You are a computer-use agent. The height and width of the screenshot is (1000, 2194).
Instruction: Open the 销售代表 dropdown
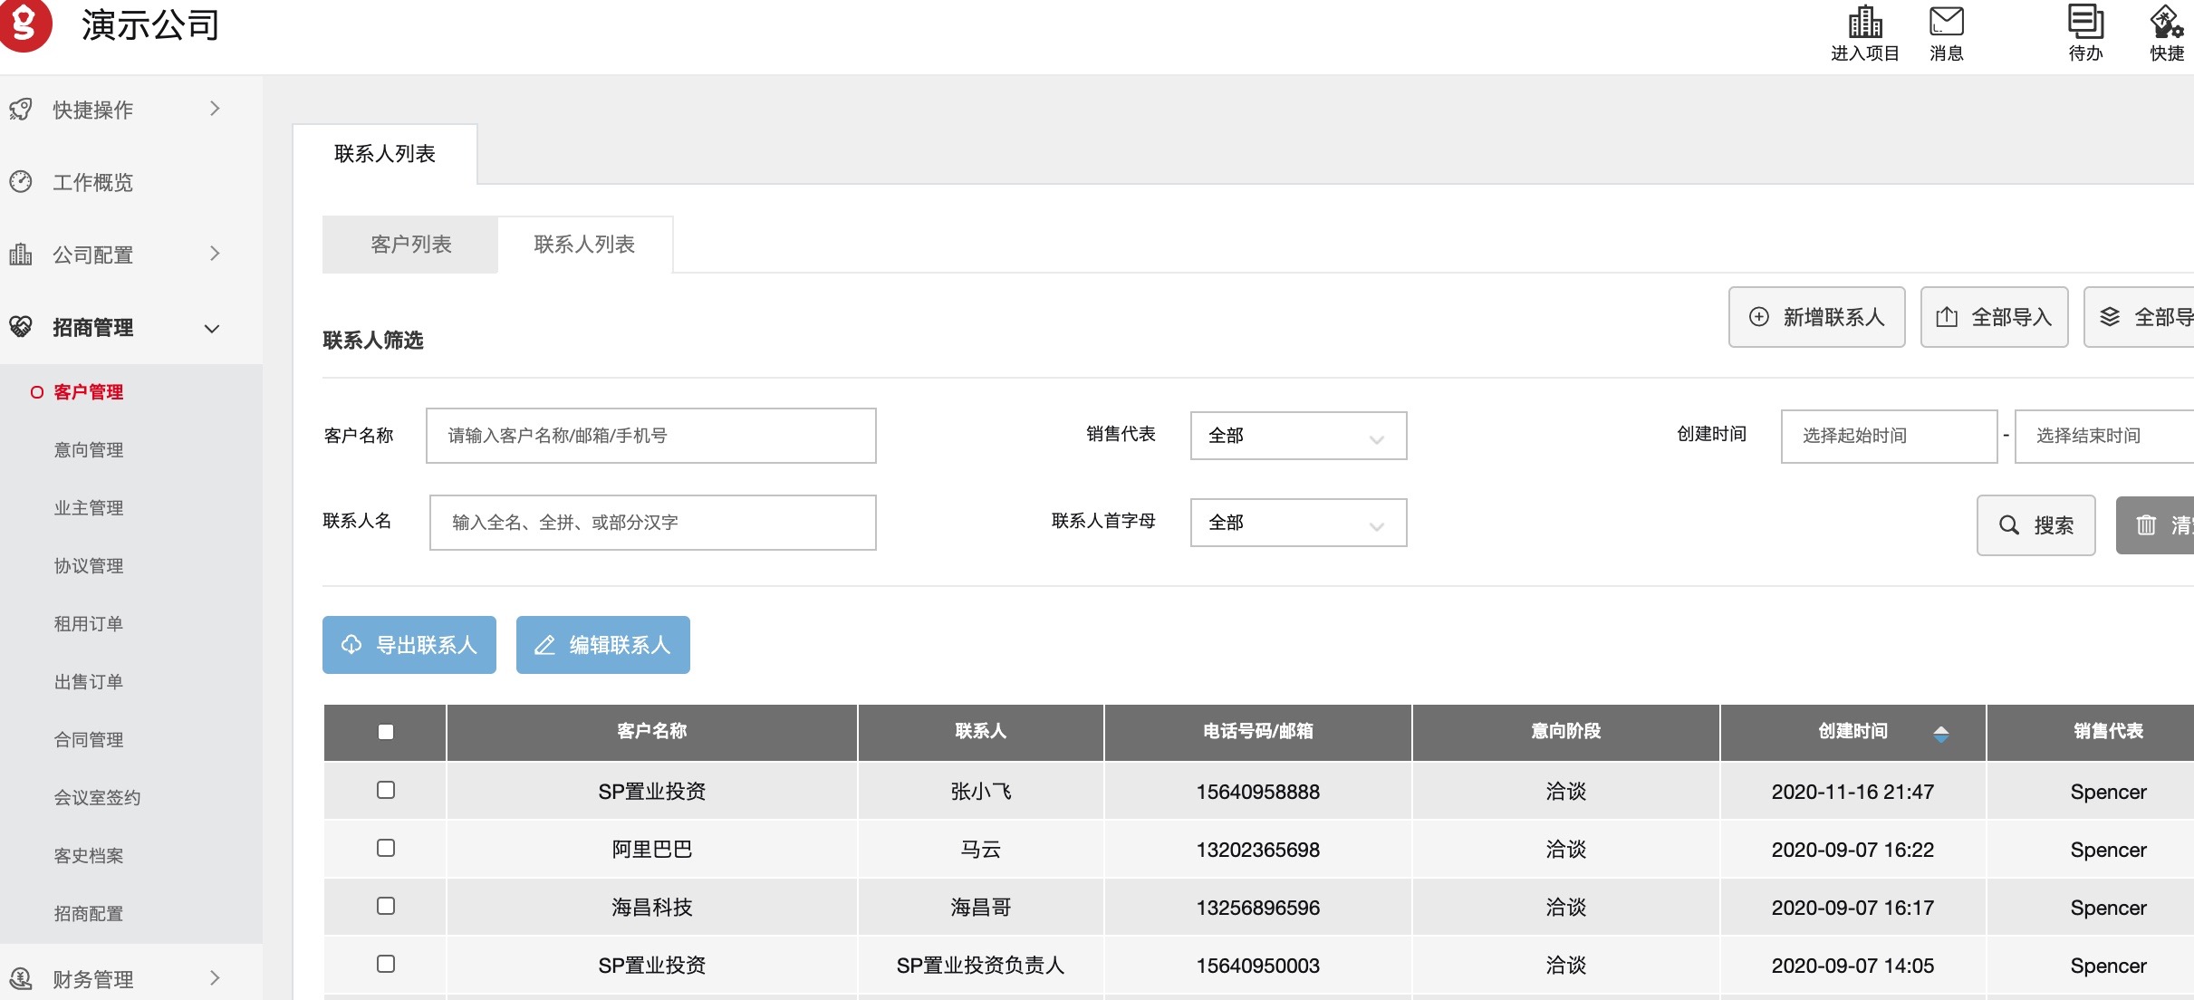coord(1297,436)
